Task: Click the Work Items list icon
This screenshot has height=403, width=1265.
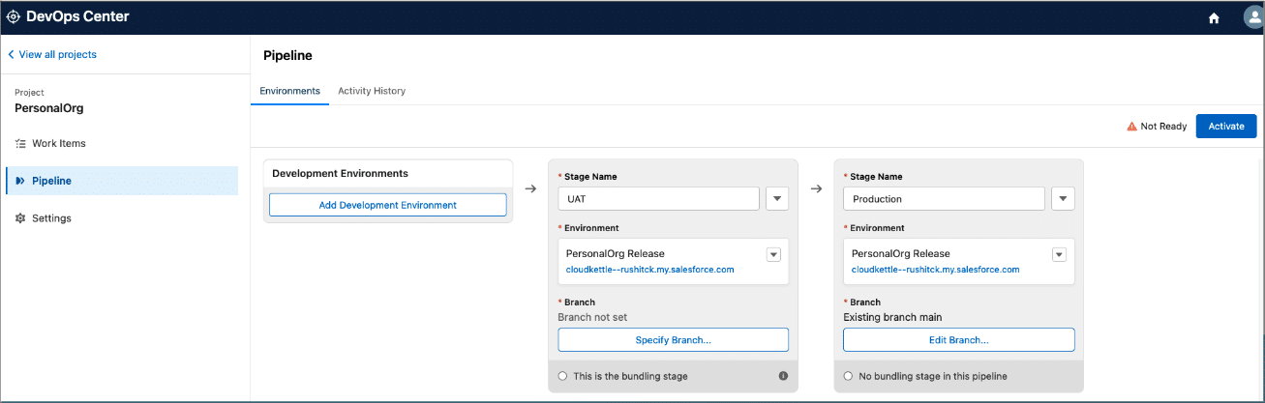Action: click(20, 143)
